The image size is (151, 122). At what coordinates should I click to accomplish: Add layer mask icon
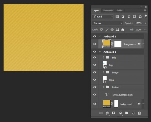114,113
